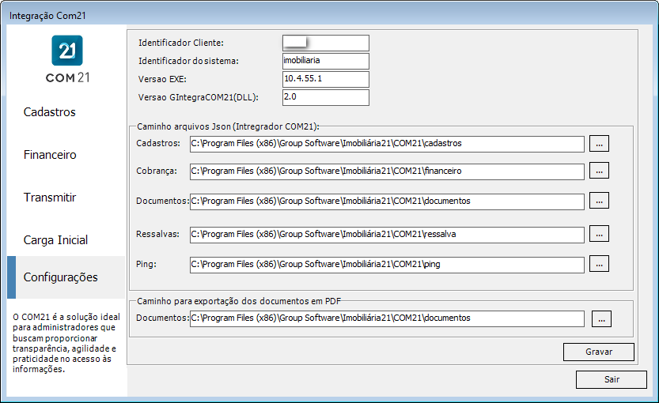The image size is (659, 403).
Task: Click the 'Identificador do sistema:' label
Action: tap(189, 61)
